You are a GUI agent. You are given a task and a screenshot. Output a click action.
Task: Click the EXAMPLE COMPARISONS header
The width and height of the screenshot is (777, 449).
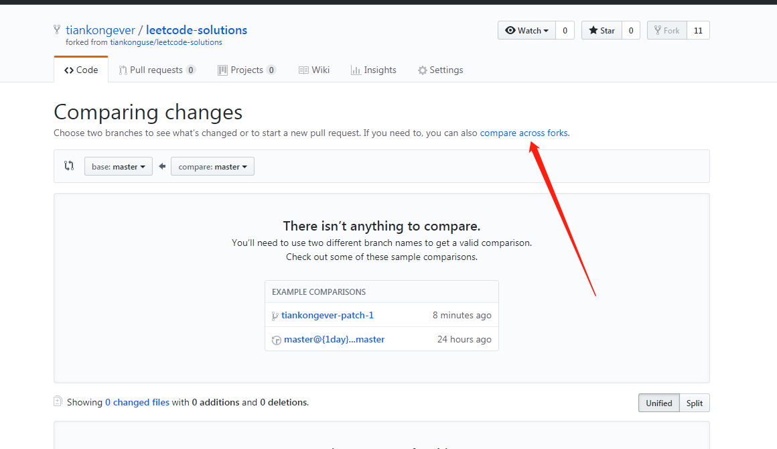(x=319, y=292)
